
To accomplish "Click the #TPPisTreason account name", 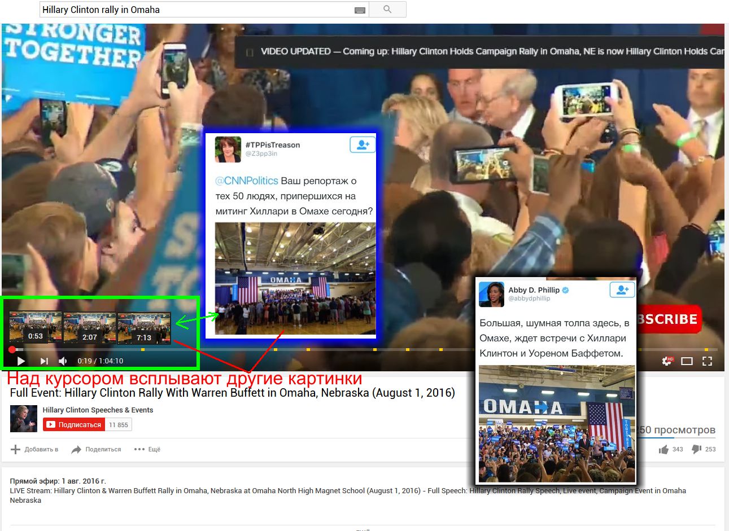I will click(x=273, y=145).
